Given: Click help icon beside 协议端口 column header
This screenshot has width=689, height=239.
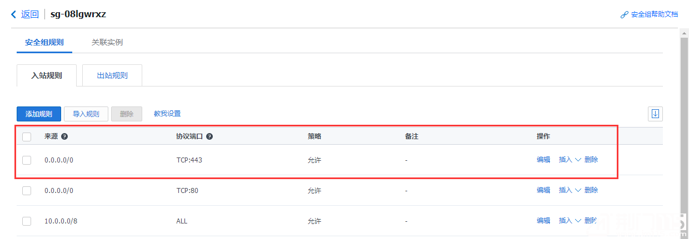Looking at the screenshot, I should (x=209, y=136).
